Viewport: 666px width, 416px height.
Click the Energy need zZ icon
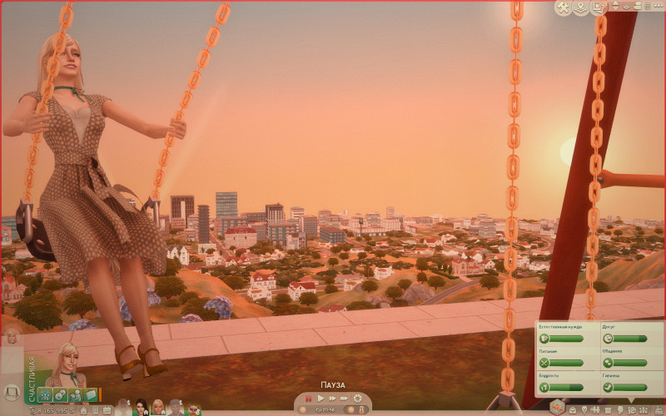[x=544, y=387]
